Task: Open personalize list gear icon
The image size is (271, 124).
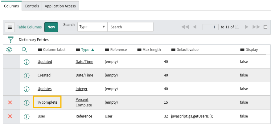Action: (x=9, y=50)
